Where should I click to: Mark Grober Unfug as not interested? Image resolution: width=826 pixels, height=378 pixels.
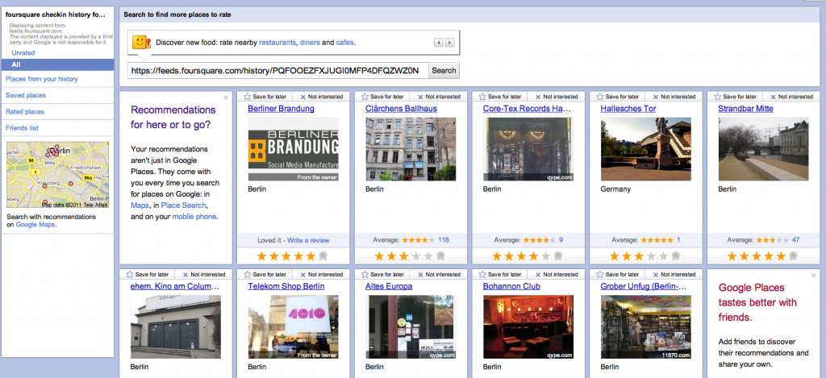click(674, 274)
